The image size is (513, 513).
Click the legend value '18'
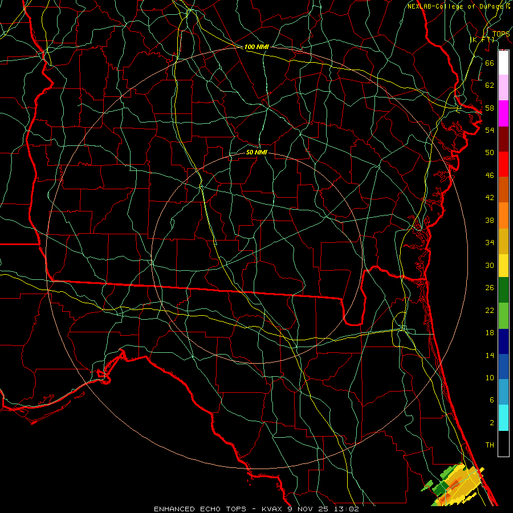pyautogui.click(x=490, y=333)
